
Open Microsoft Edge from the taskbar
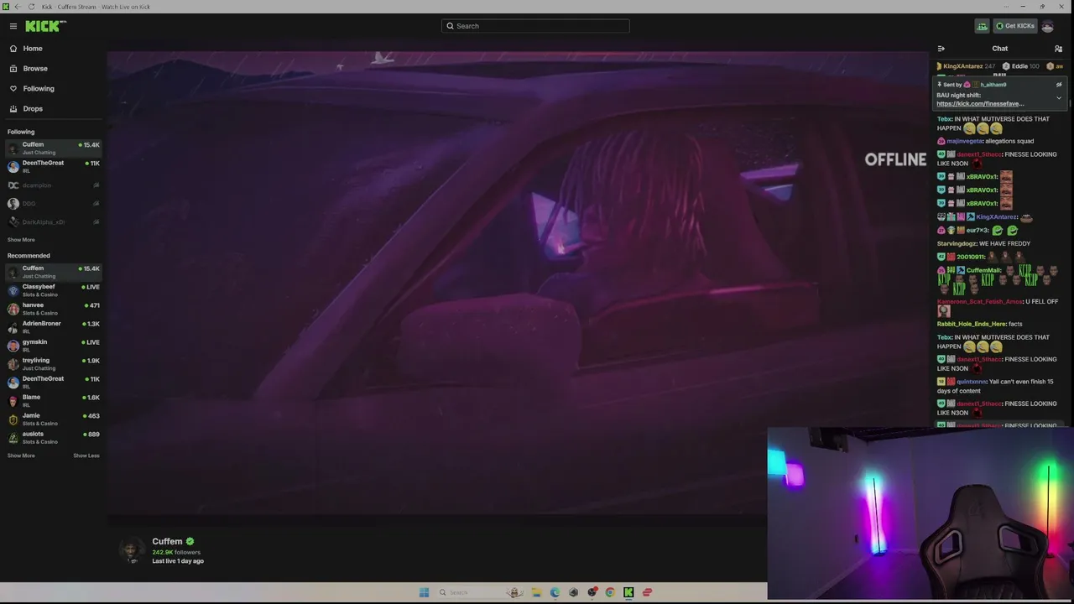click(555, 592)
